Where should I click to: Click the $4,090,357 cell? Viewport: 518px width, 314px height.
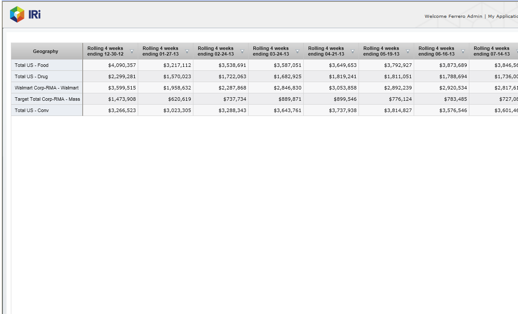[x=122, y=65]
